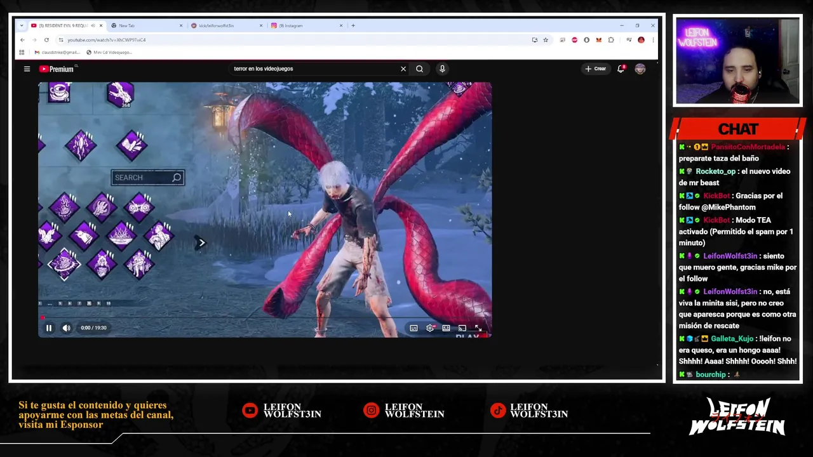Screen dimensions: 813x457
Task: Seek on the video progress bar
Action: (264, 317)
